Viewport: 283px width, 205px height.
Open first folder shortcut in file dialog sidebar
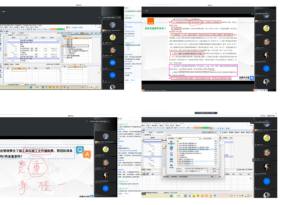(172, 142)
